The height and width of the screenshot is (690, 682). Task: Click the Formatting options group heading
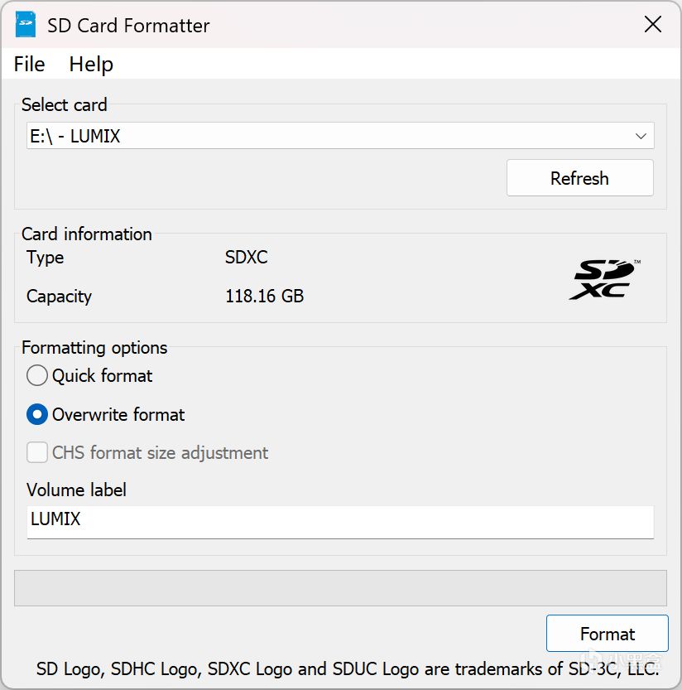pyautogui.click(x=94, y=348)
